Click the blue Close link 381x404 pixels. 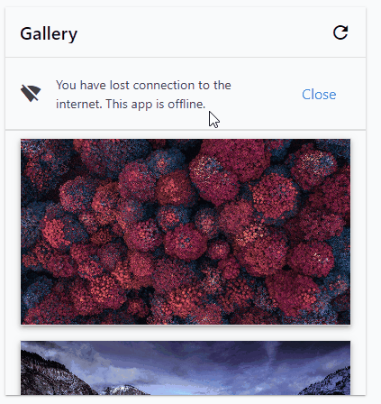click(x=319, y=95)
